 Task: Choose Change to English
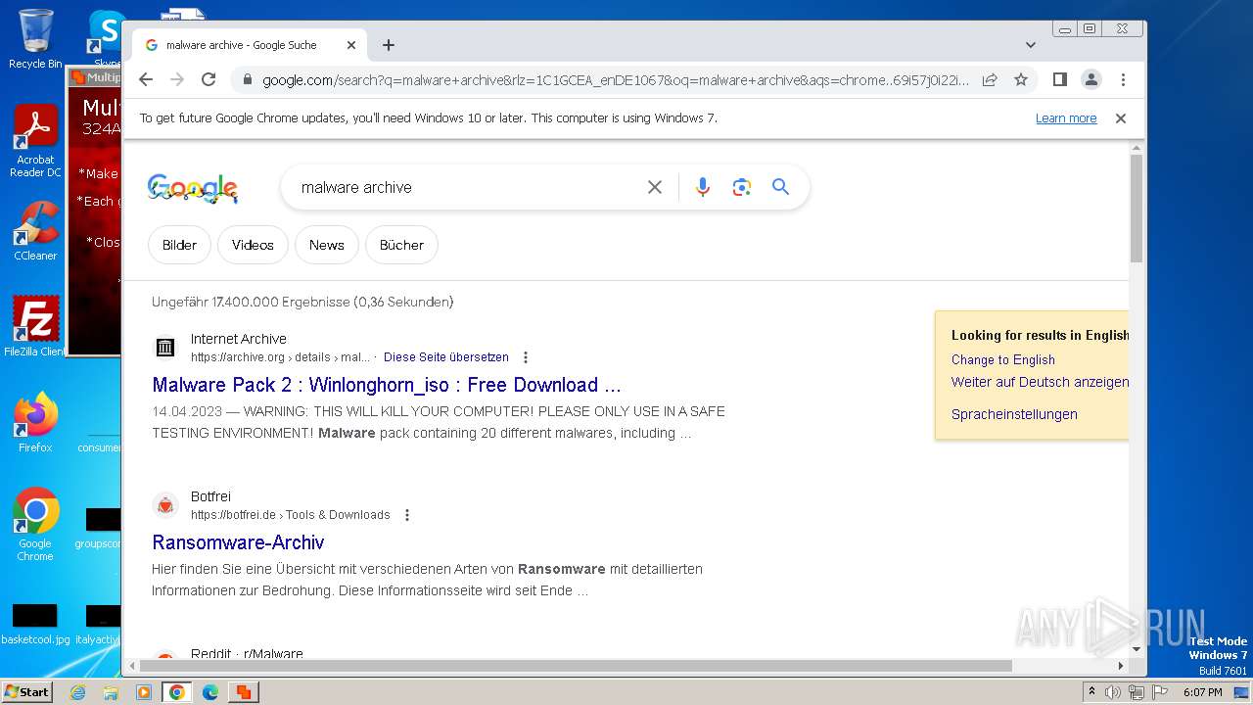point(1003,359)
